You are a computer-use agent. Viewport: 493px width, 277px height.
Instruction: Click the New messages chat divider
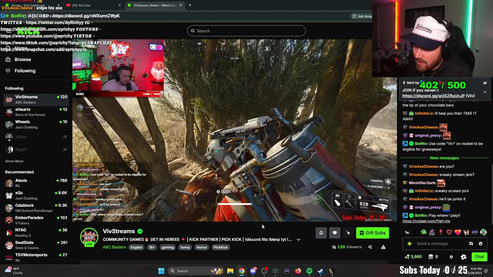point(444,158)
